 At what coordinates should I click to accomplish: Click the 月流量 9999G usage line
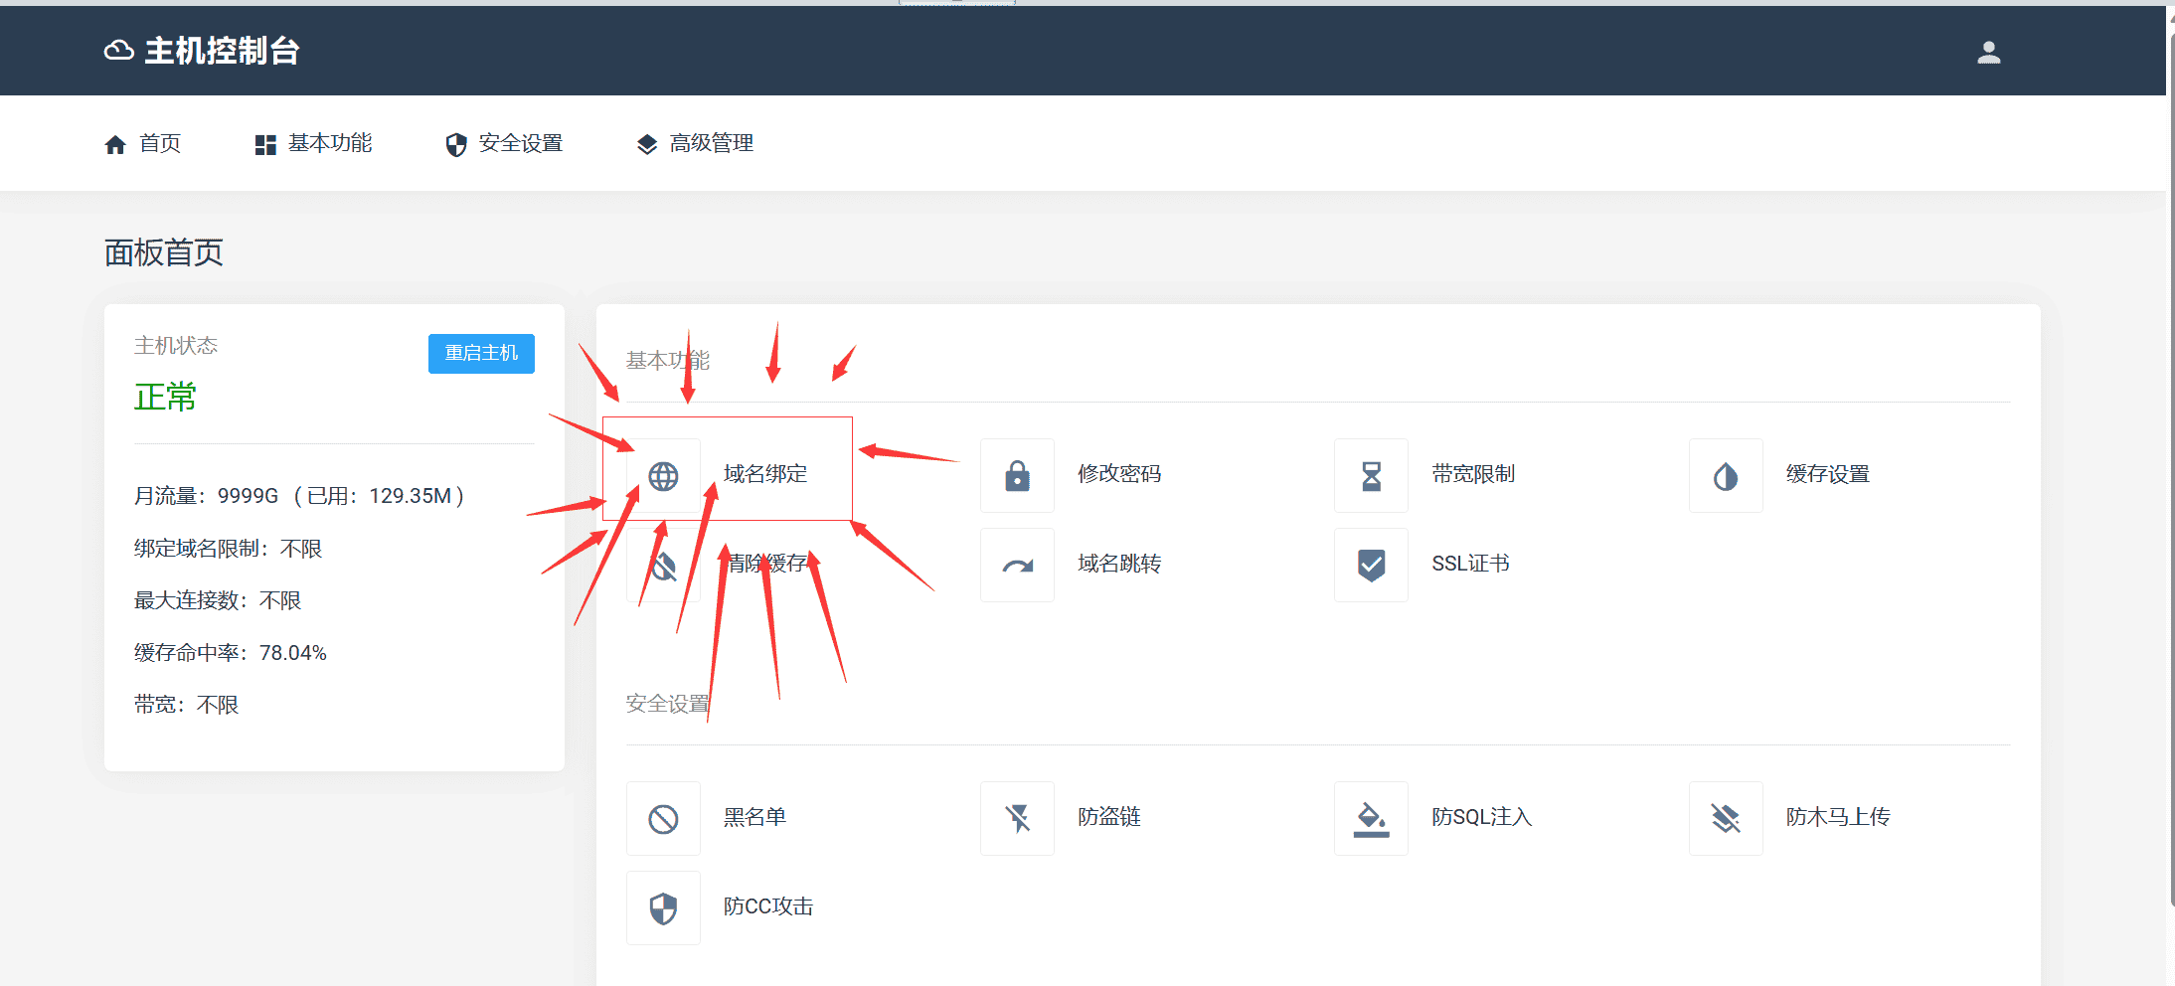tap(299, 496)
